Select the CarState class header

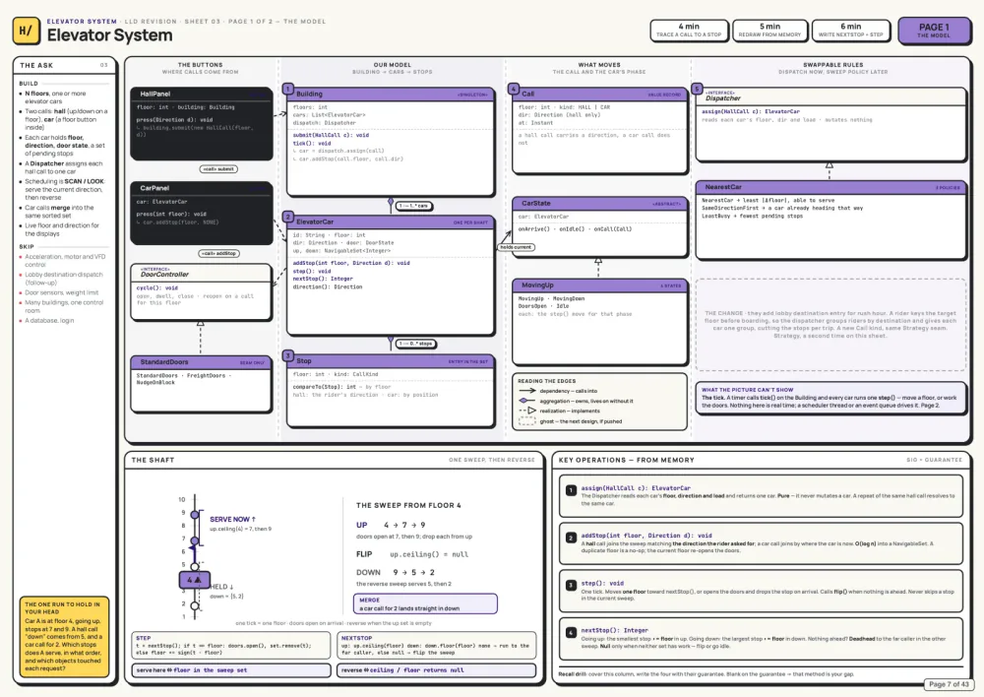coord(600,204)
